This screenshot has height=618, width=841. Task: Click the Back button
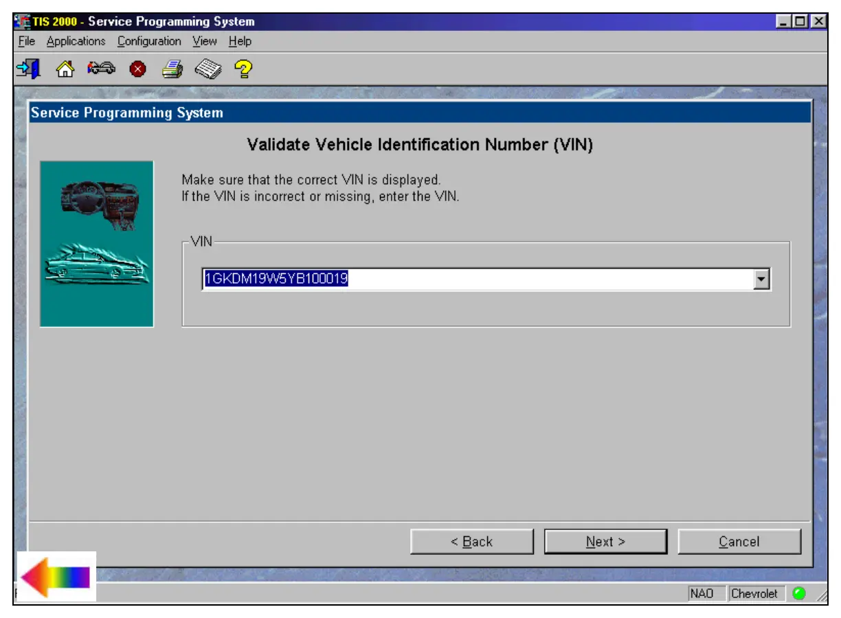click(471, 542)
